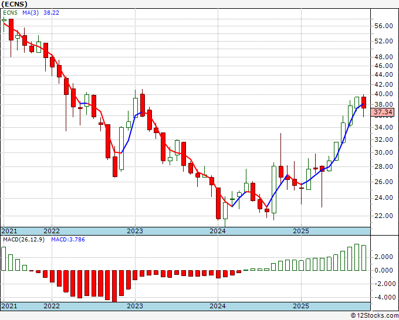Click the 52.00 price axis label

coord(384,41)
